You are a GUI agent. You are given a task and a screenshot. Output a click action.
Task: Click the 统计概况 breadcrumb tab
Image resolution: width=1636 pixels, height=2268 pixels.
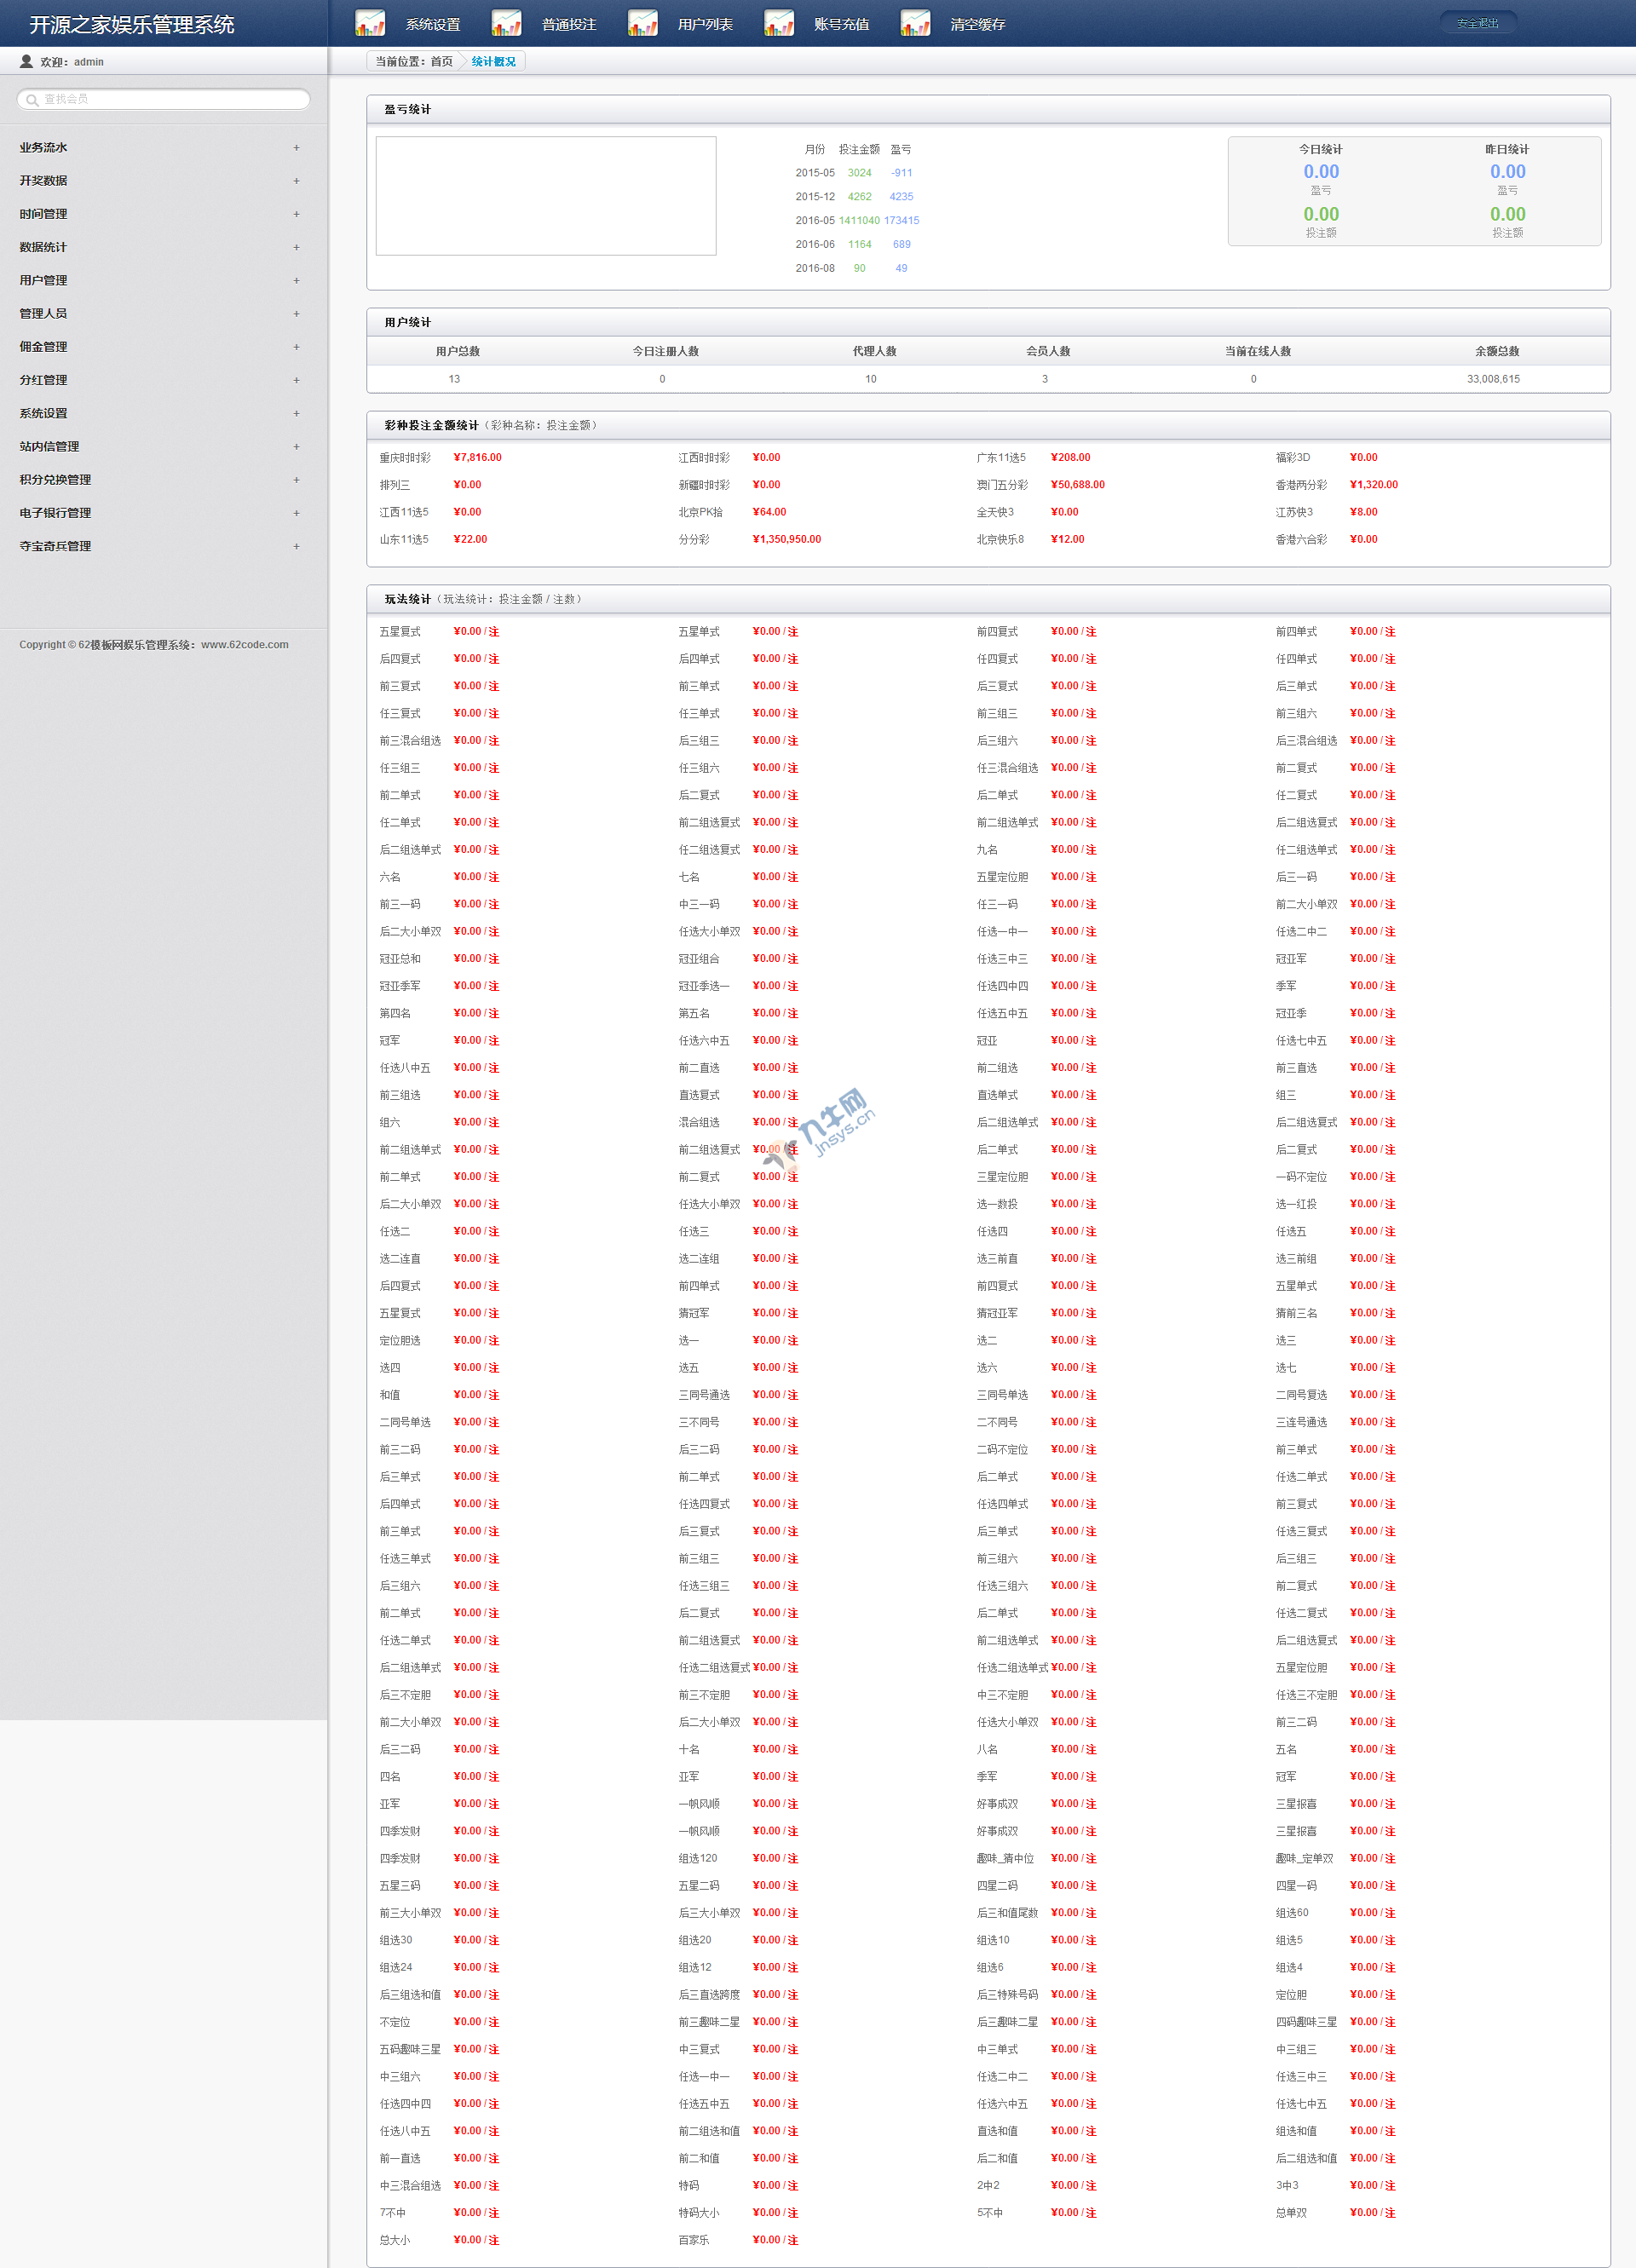click(x=494, y=62)
